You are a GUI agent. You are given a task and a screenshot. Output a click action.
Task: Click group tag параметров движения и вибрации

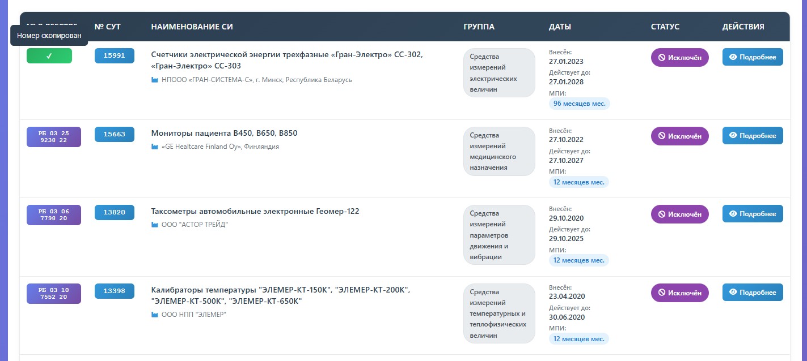click(499, 235)
